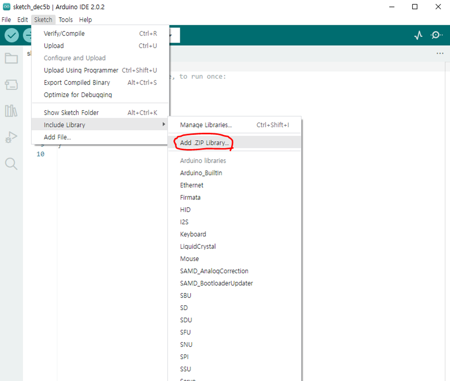The image size is (450, 381).
Task: Select Show Sketch Folder
Action: [100, 112]
